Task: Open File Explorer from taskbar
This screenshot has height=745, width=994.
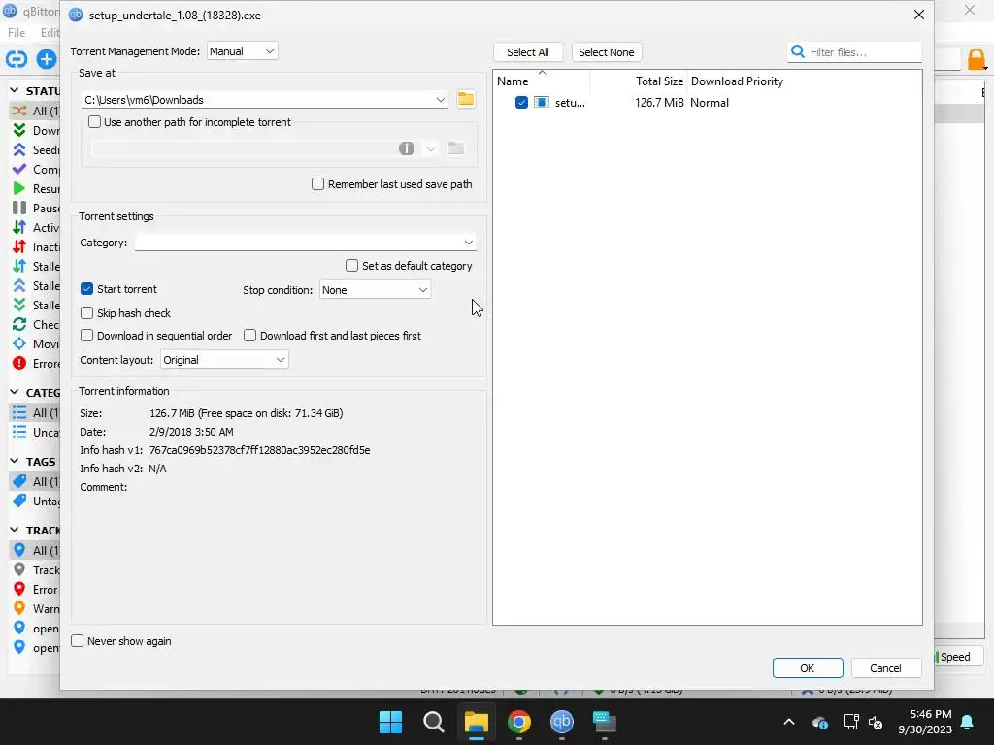Action: 476,722
